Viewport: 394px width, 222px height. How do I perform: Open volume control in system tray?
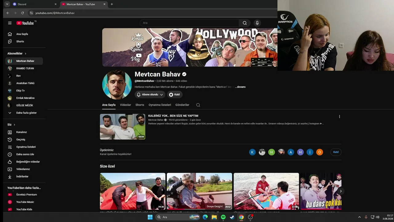pos(378,217)
